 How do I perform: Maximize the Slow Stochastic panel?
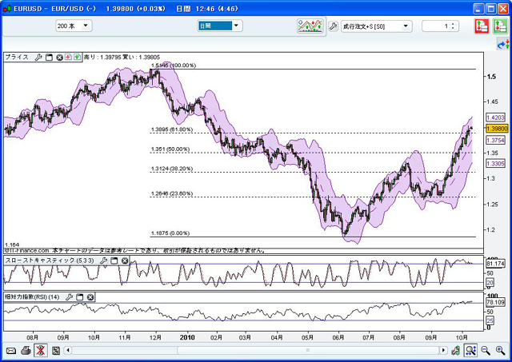pyautogui.click(x=114, y=261)
